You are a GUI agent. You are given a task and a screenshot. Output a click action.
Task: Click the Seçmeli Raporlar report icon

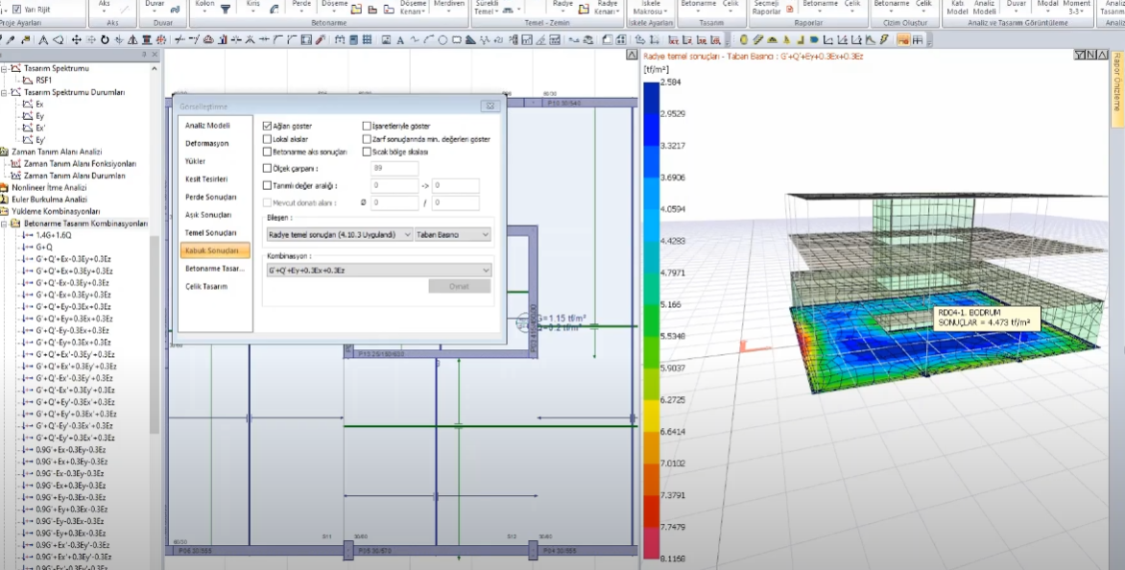789,9
